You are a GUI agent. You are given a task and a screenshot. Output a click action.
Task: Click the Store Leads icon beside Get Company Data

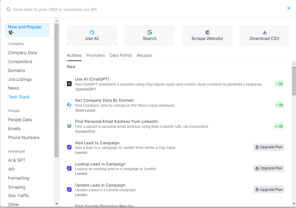click(69, 105)
